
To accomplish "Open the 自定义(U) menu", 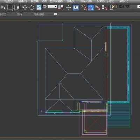I will (86, 1).
